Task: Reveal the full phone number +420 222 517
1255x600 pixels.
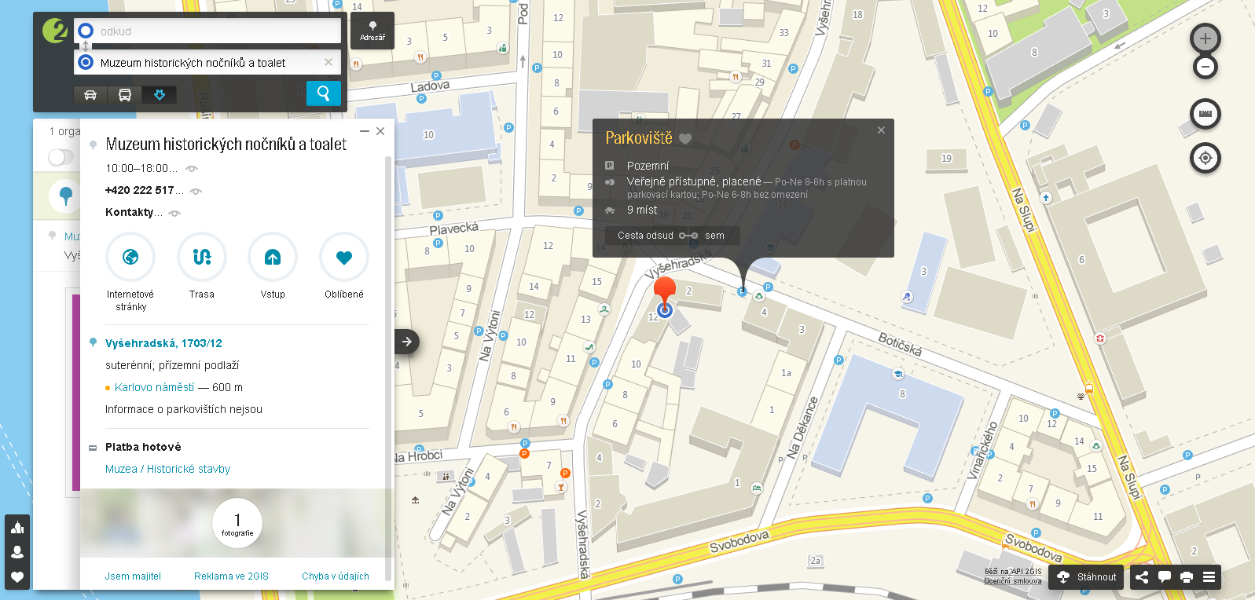Action: tap(196, 191)
